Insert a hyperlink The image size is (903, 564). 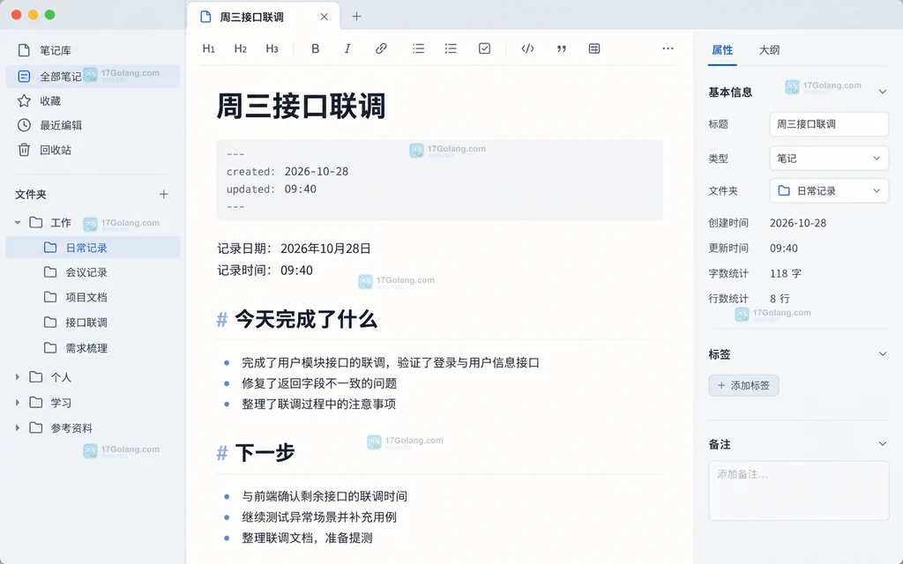[381, 49]
